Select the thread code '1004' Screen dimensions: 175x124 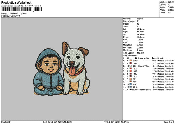[x=154, y=66]
